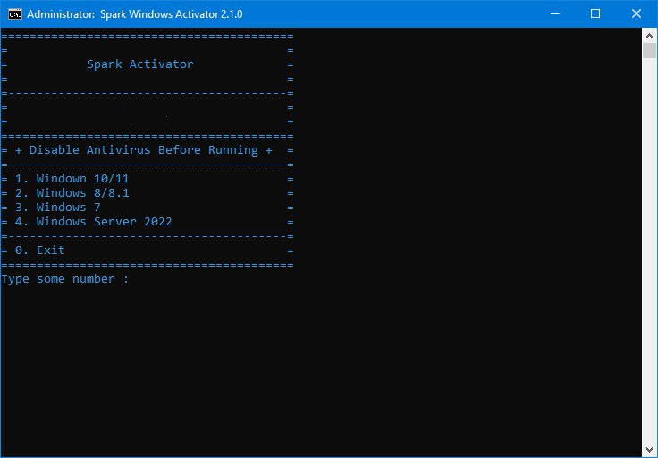Click the title bar text 'Spark Windows Activator 2.1.0'

tap(172, 14)
